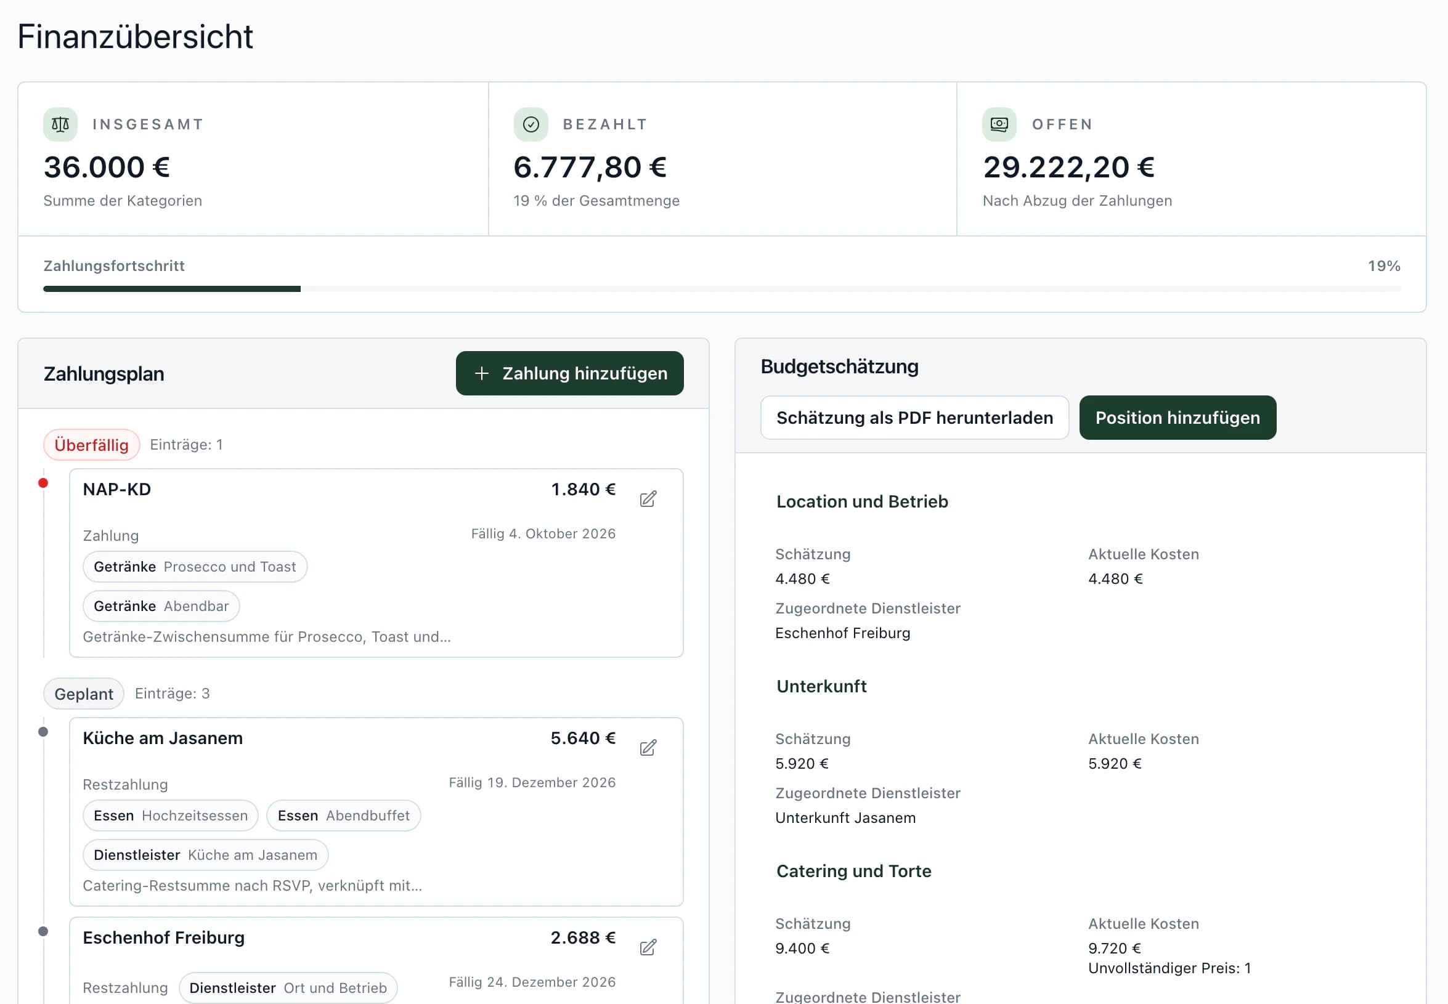Click the Unterkunft category heading
The height and width of the screenshot is (1004, 1448).
pyautogui.click(x=821, y=686)
